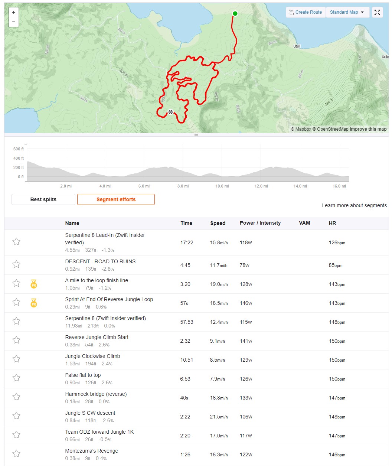The width and height of the screenshot is (392, 466).
Task: Star the Jungle Clockwise Climb segment
Action: click(16, 359)
